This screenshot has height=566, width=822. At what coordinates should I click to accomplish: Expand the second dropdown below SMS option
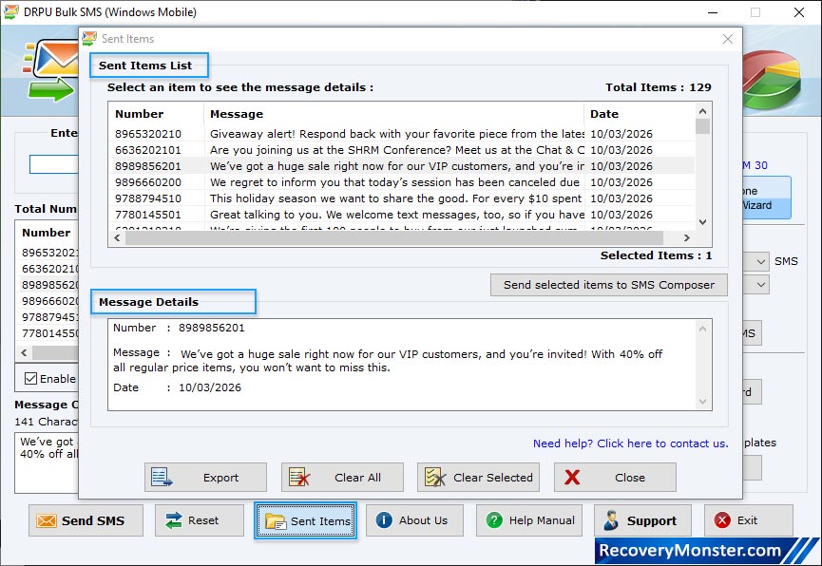(x=761, y=285)
